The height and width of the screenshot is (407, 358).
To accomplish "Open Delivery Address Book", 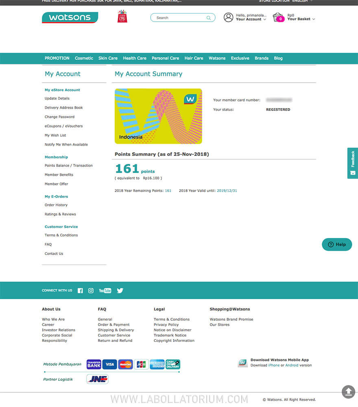I will [x=63, y=107].
